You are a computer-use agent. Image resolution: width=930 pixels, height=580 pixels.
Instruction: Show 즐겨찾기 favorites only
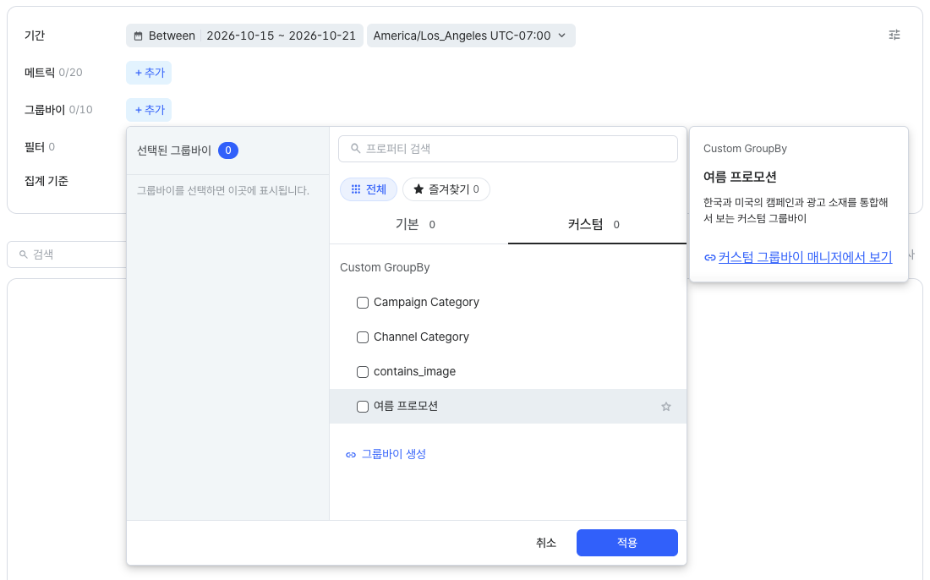(446, 189)
